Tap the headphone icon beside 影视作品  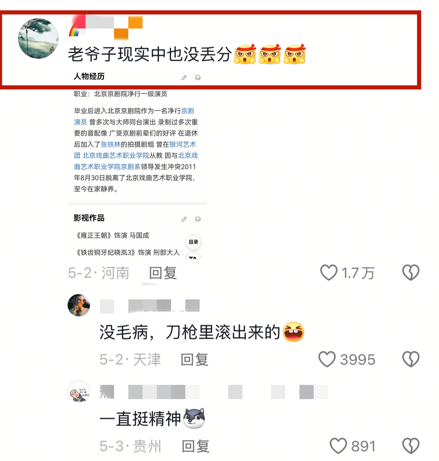click(198, 219)
